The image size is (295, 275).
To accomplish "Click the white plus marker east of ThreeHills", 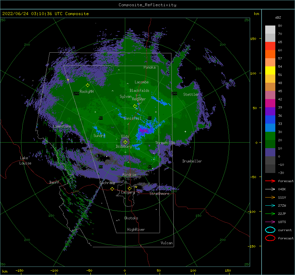I will tap(185, 131).
